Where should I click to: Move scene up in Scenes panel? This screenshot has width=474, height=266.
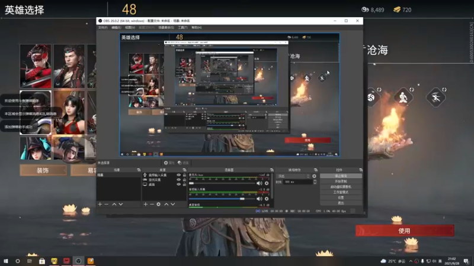[114, 204]
